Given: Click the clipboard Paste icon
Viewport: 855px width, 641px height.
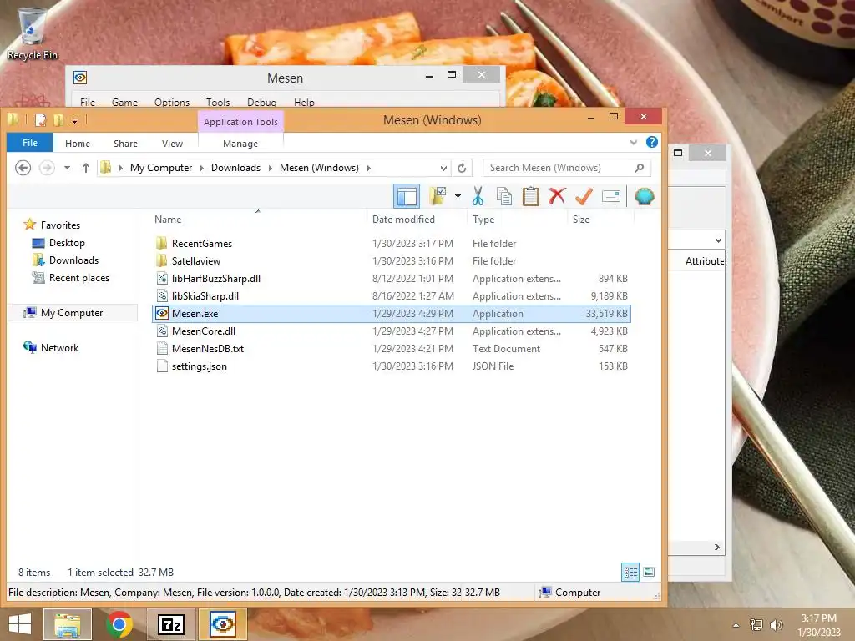Looking at the screenshot, I should [x=530, y=196].
